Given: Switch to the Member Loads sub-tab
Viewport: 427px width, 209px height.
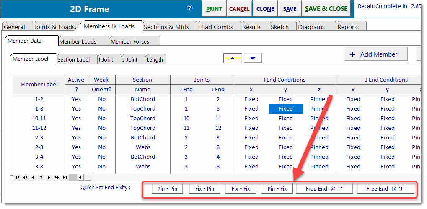Looking at the screenshot, I should [x=78, y=41].
